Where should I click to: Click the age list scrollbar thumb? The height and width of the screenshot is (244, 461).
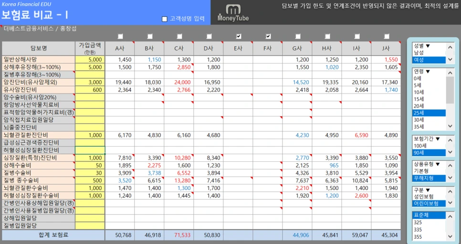[450, 90]
